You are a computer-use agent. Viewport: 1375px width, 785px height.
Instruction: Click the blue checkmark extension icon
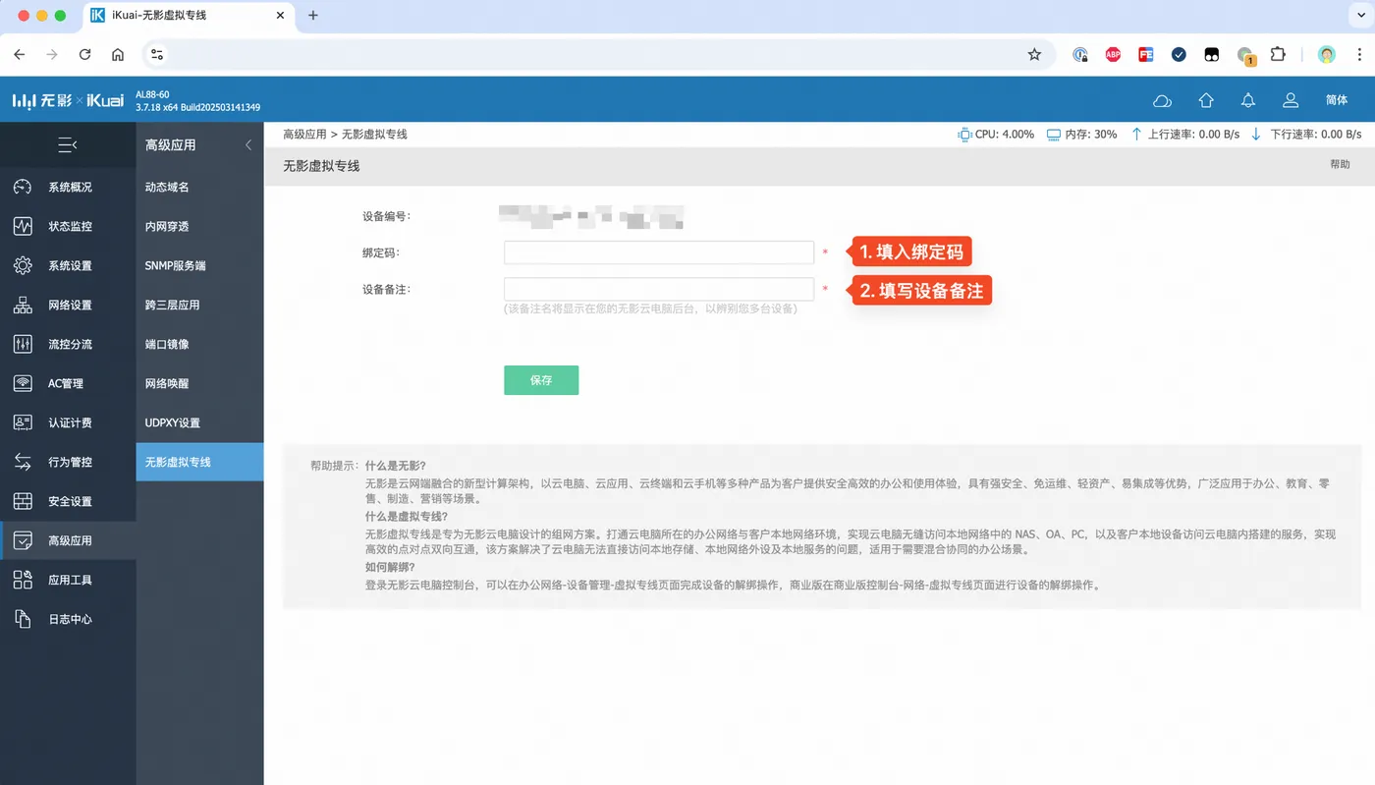(1179, 55)
